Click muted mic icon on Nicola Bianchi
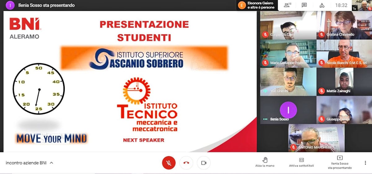The image size is (372, 174). click(x=321, y=63)
